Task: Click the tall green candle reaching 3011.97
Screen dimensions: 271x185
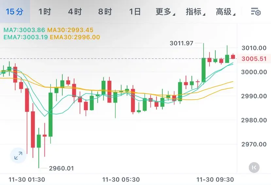Action: tap(204, 70)
